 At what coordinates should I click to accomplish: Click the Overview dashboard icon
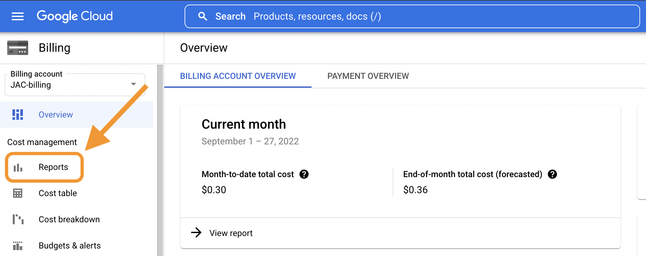pos(18,115)
